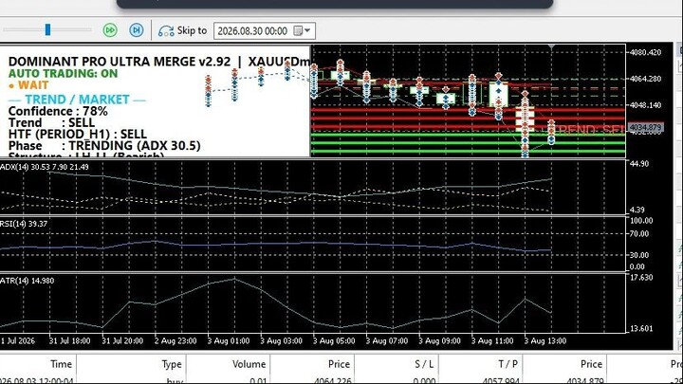Click the S / L column header
This screenshot has width=683, height=384.
[x=424, y=364]
